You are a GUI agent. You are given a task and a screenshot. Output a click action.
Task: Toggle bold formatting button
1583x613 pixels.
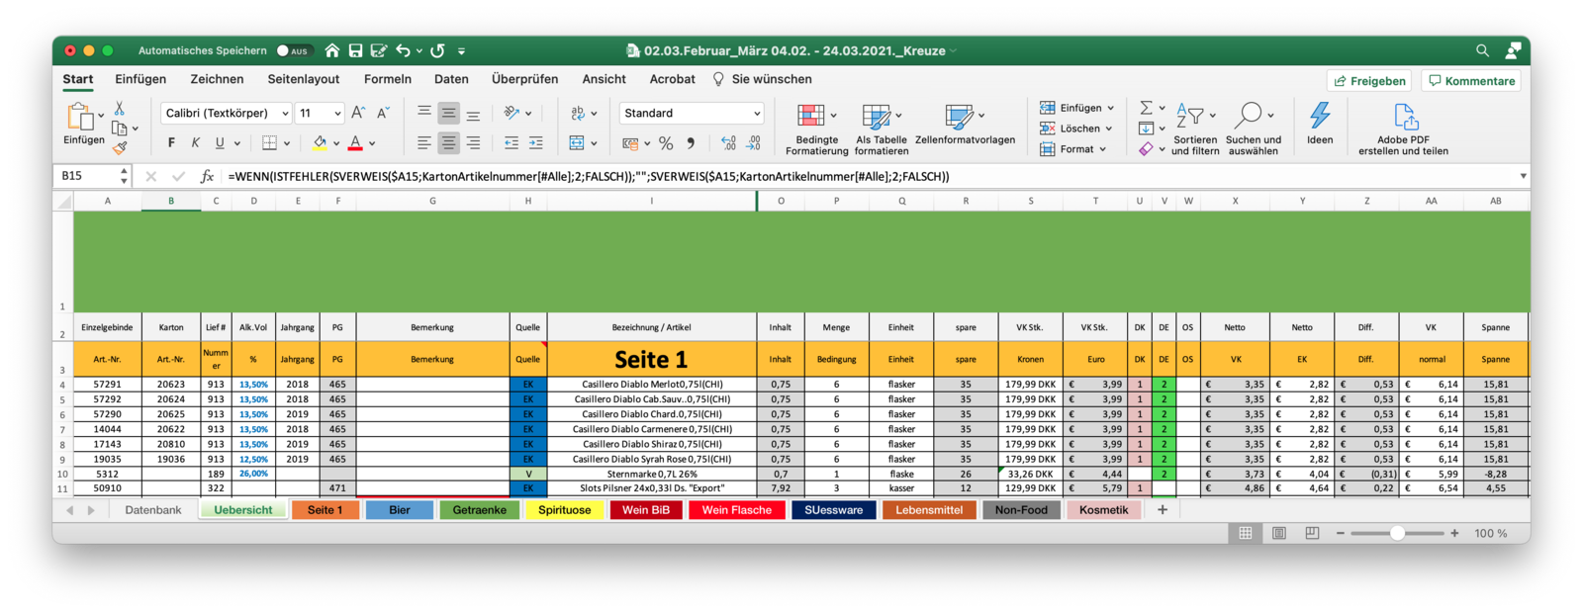click(x=171, y=143)
